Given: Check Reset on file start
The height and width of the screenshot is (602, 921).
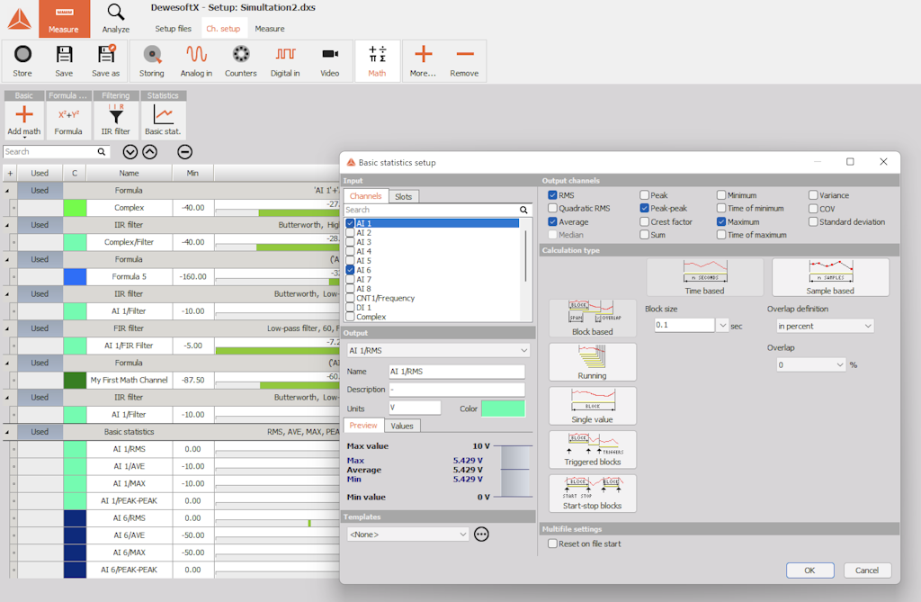Looking at the screenshot, I should (x=552, y=544).
